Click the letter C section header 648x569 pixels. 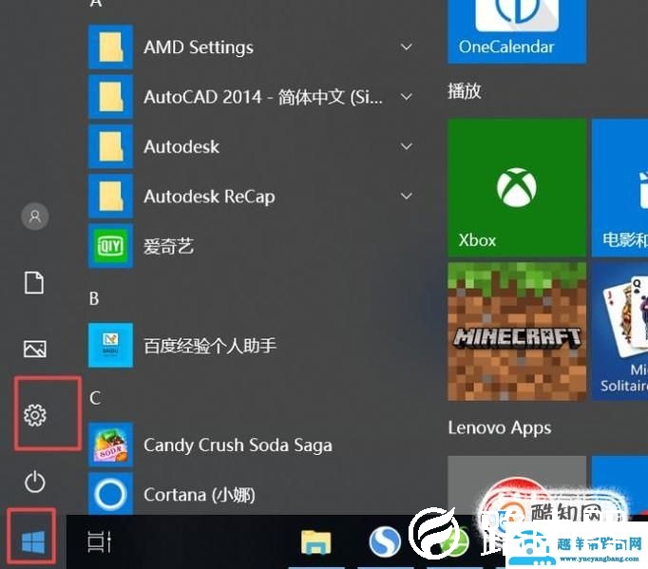pyautogui.click(x=95, y=398)
